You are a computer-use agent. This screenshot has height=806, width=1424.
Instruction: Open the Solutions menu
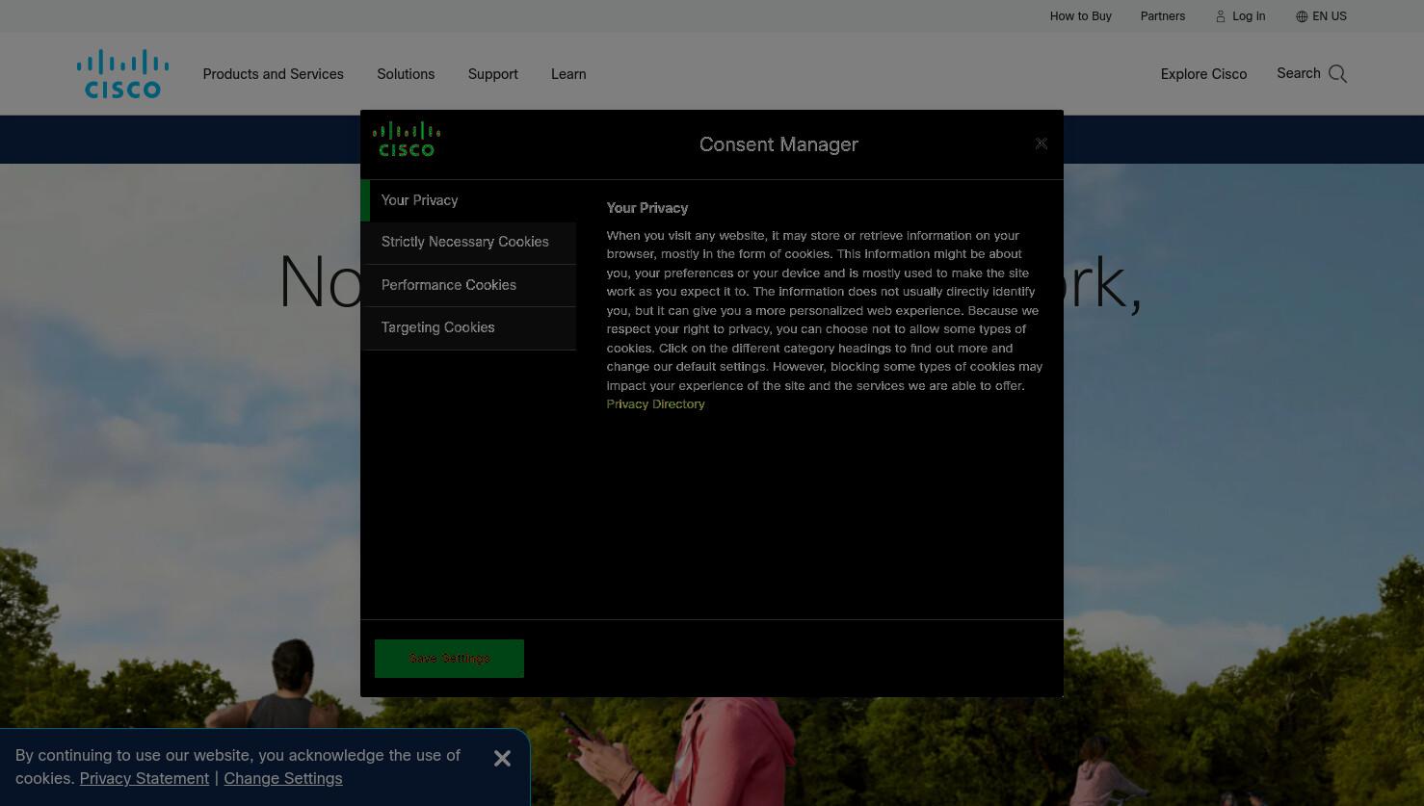coord(406,74)
